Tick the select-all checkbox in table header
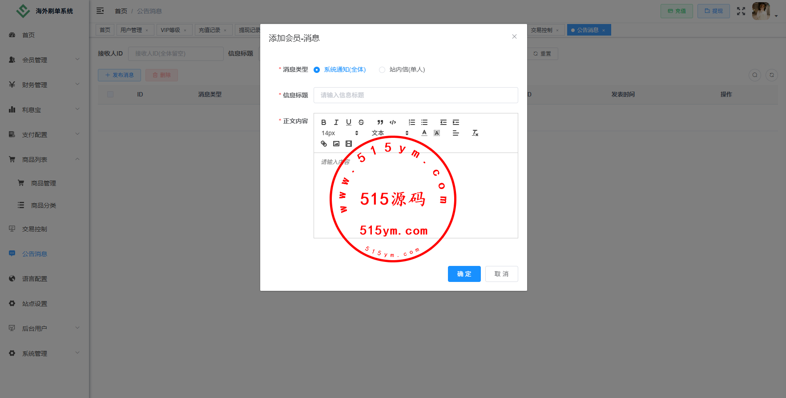The height and width of the screenshot is (398, 786). click(x=110, y=94)
